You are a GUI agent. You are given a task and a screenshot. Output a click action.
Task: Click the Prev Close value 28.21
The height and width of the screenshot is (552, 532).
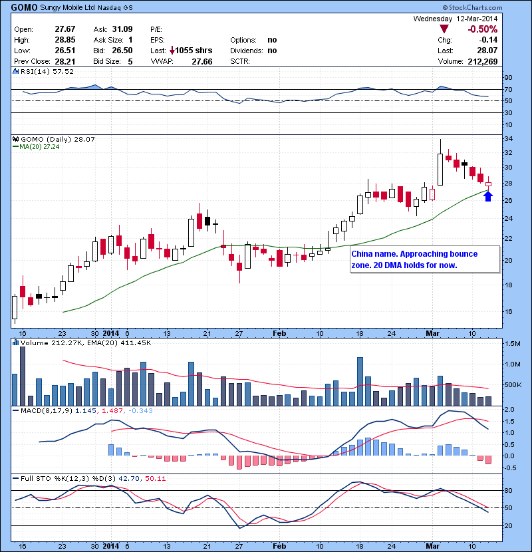(65, 62)
